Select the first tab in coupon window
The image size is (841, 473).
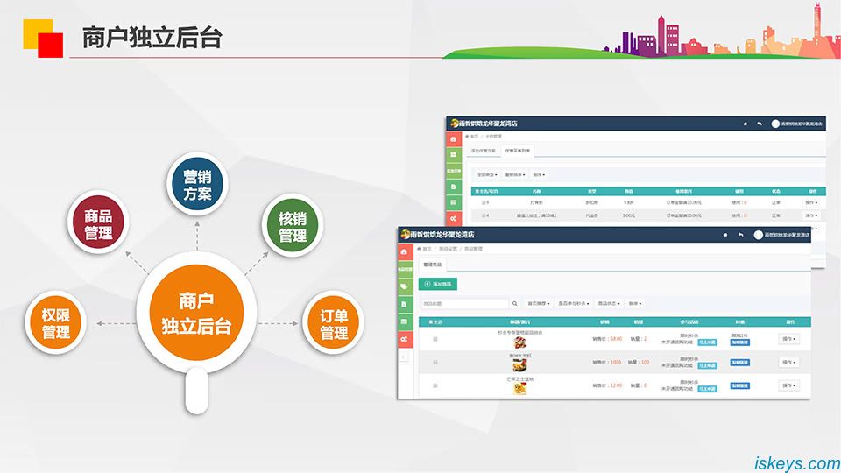483,151
